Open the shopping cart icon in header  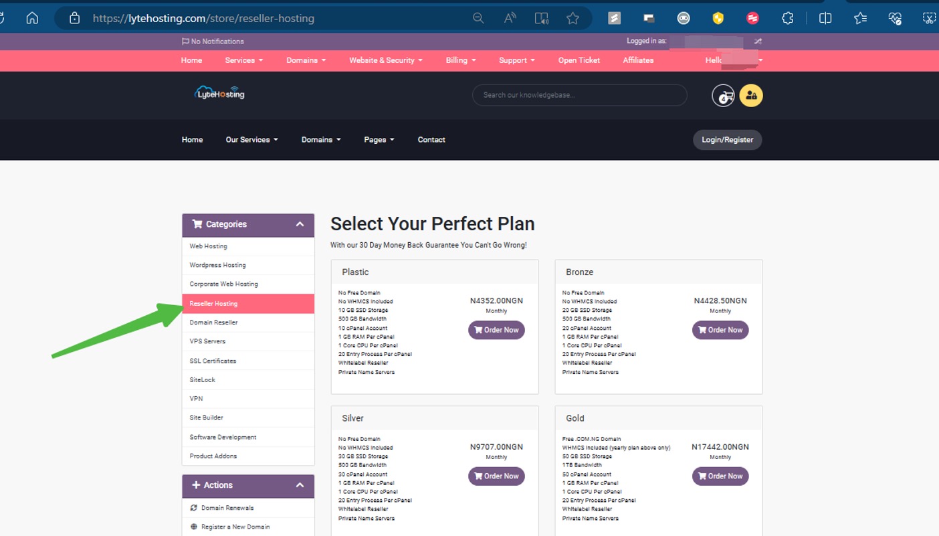coord(724,96)
